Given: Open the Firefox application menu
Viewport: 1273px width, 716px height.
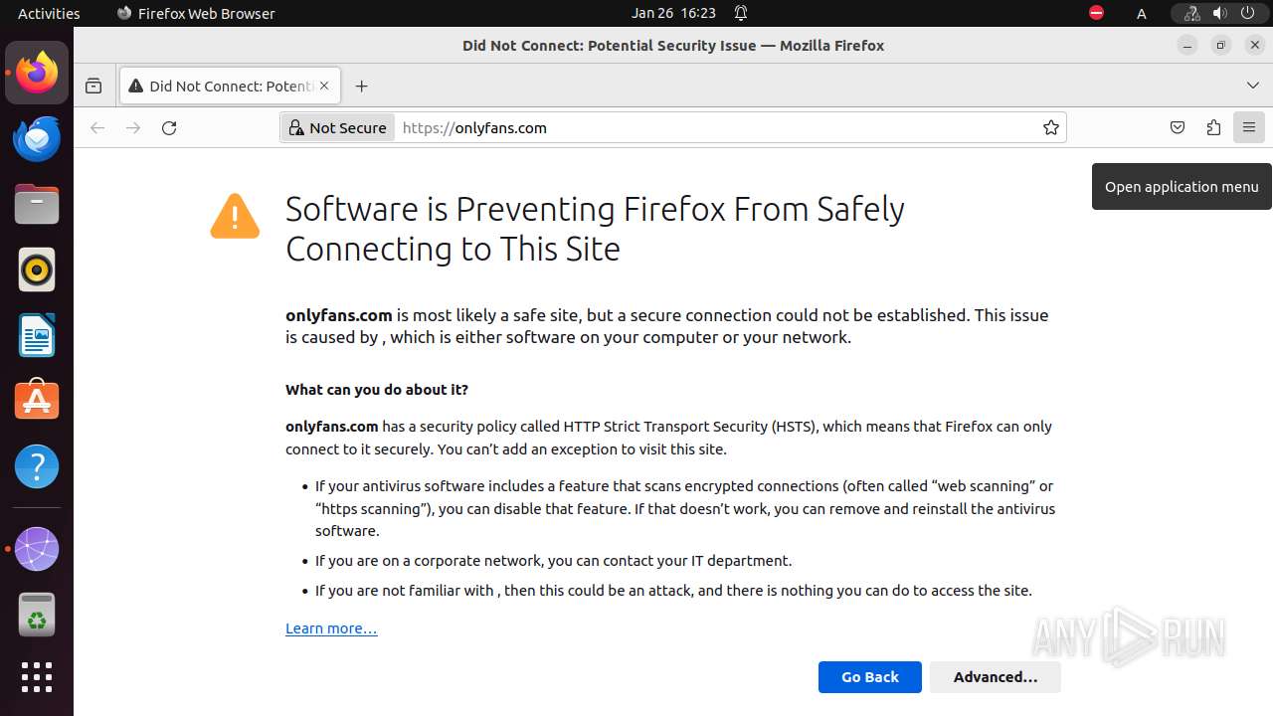Looking at the screenshot, I should [1249, 127].
